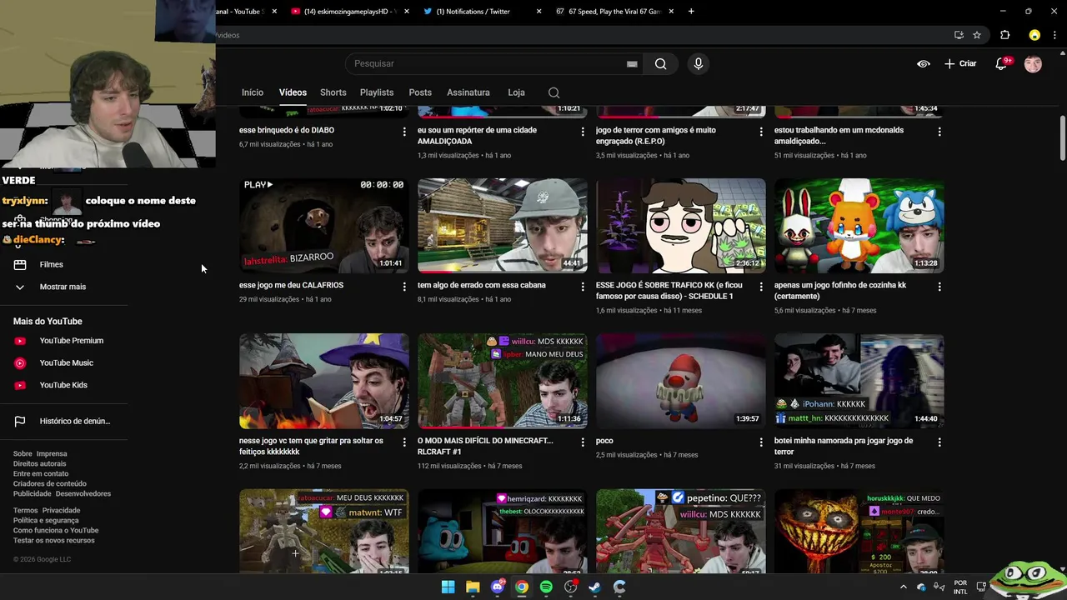Open Google Chrome from taskbar

[x=521, y=587]
